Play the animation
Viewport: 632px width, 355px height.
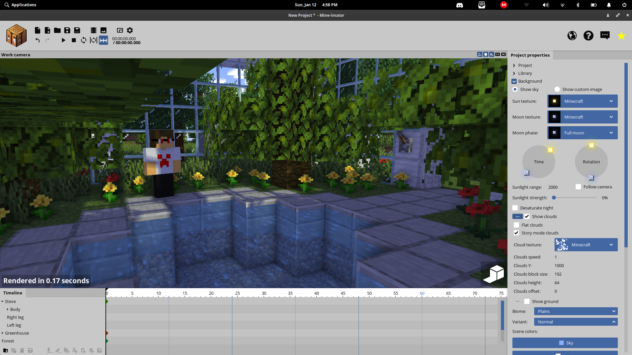coord(64,40)
